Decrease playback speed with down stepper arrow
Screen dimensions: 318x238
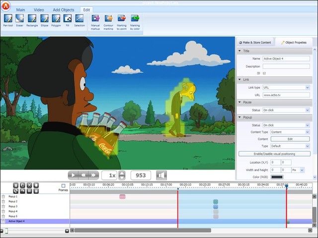(122, 178)
